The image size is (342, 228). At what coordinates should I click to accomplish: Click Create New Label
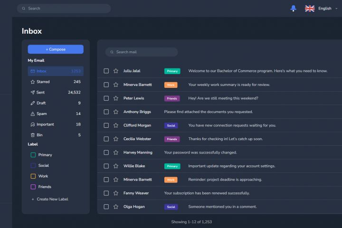50,199
